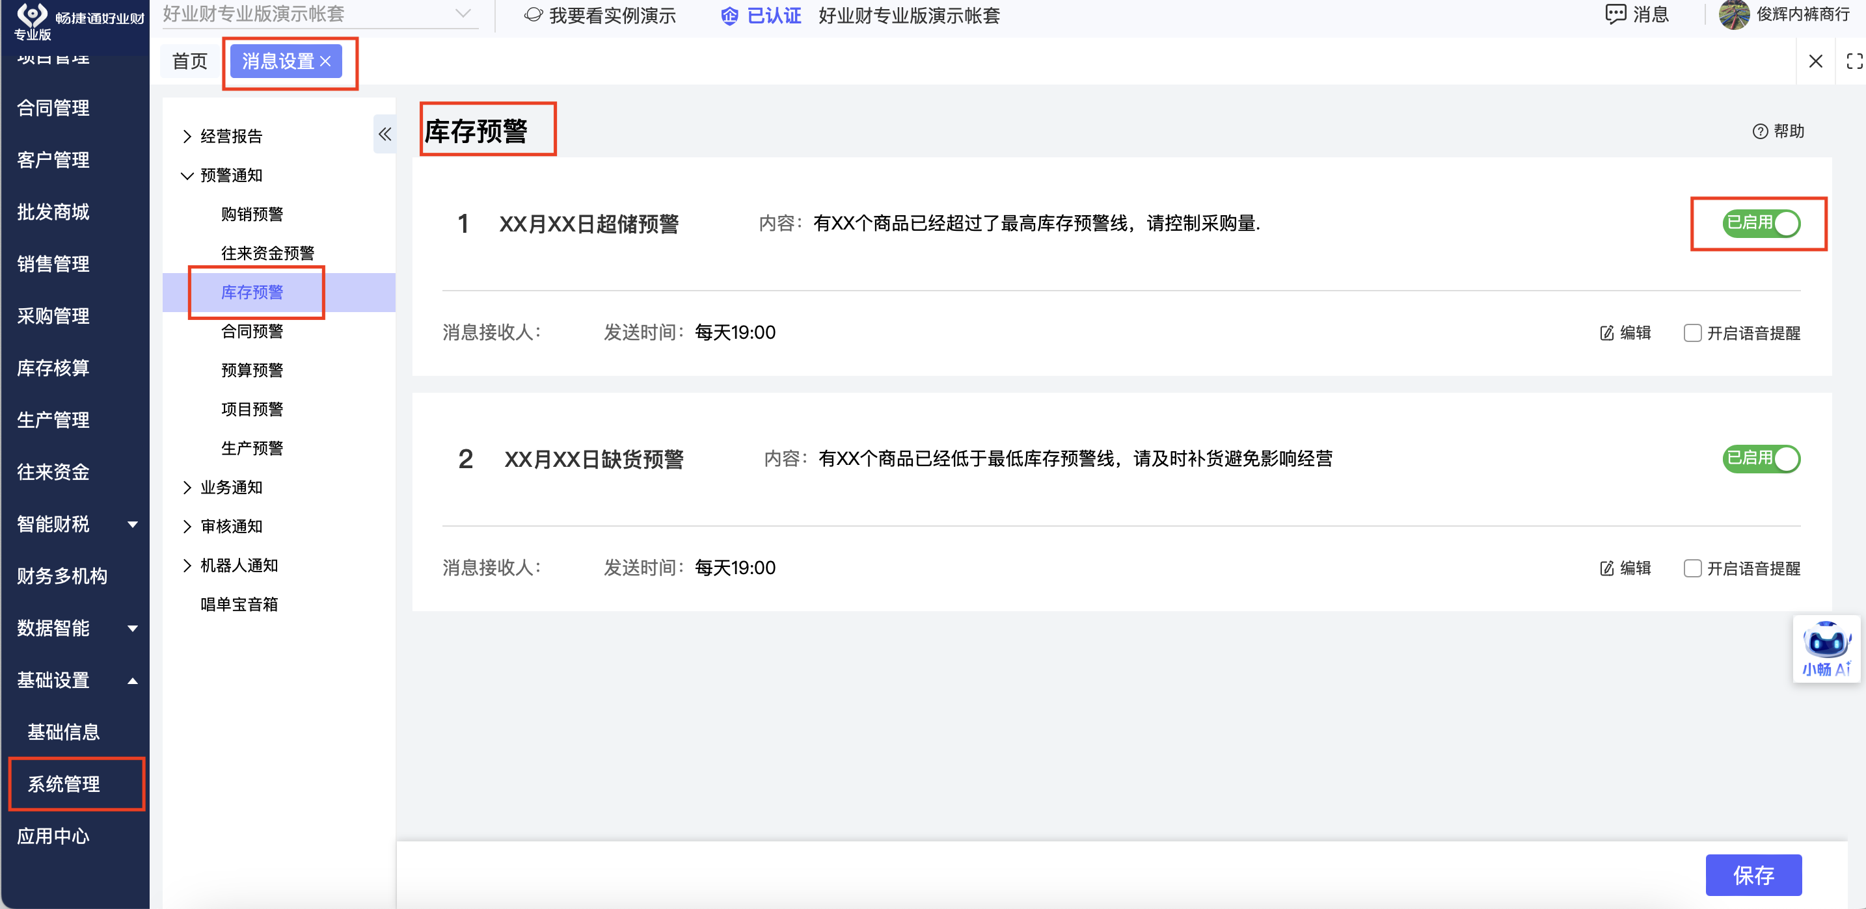The image size is (1866, 909).
Task: Expand the 智能财税 sidebar menu arrow
Action: click(x=133, y=524)
